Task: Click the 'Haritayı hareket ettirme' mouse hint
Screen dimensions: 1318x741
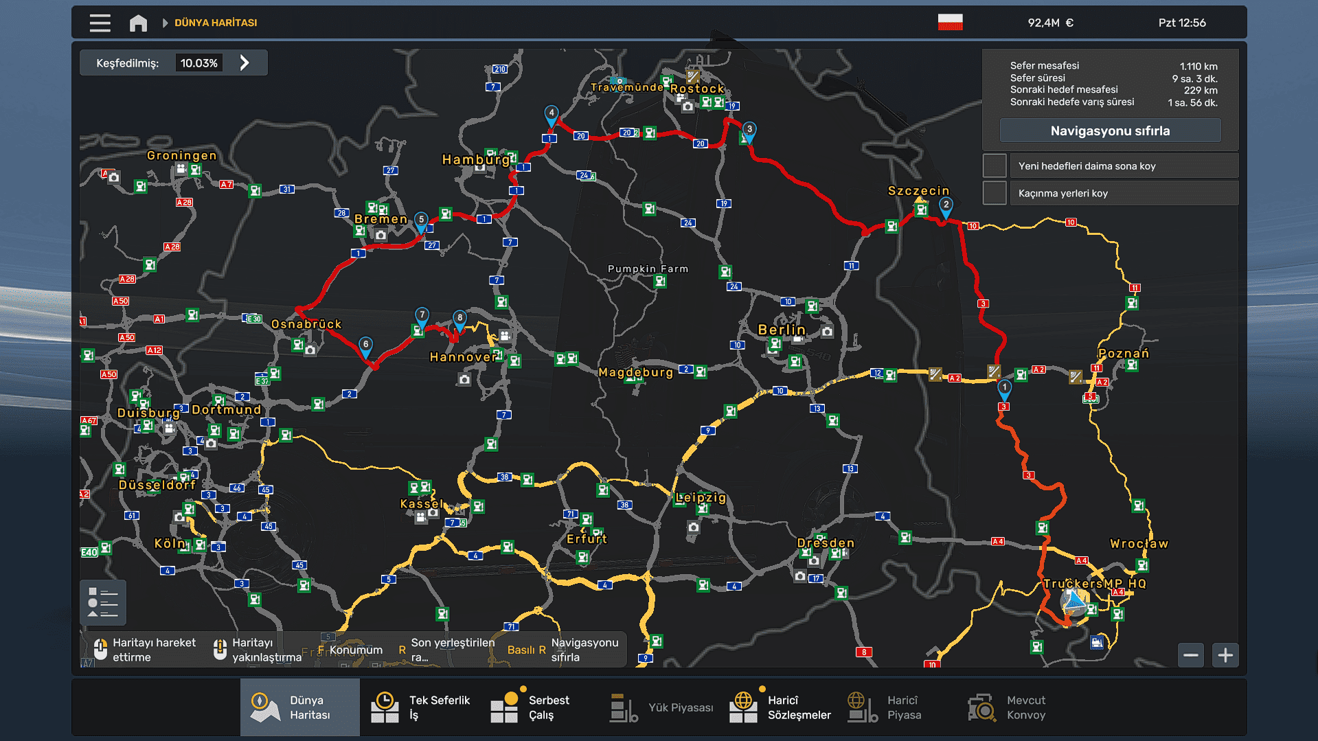Action: tap(146, 650)
